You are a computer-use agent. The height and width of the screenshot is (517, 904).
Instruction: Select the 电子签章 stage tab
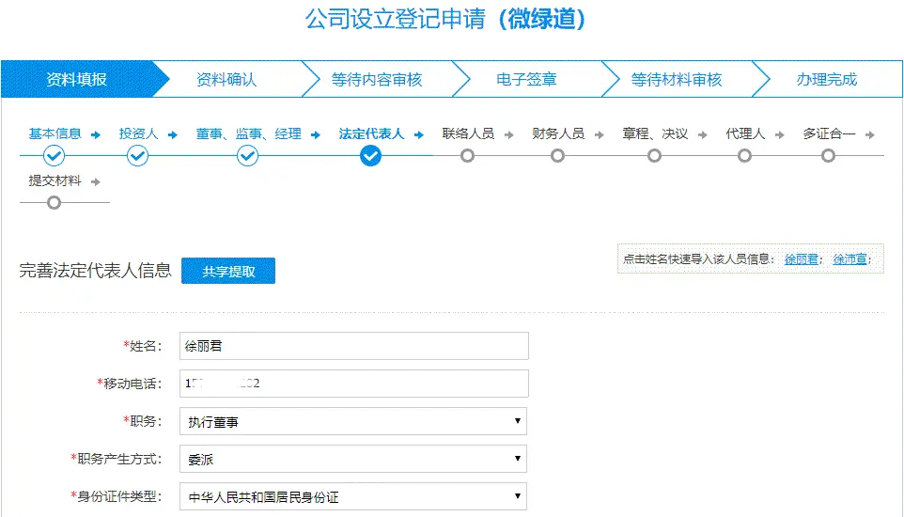pyautogui.click(x=526, y=79)
